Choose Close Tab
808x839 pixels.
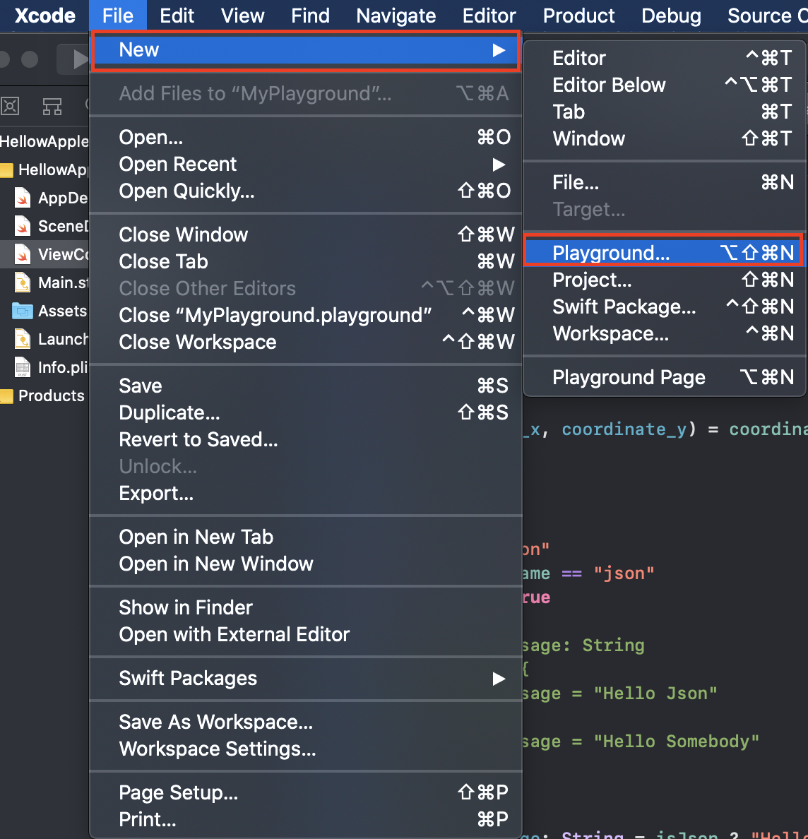pyautogui.click(x=306, y=261)
